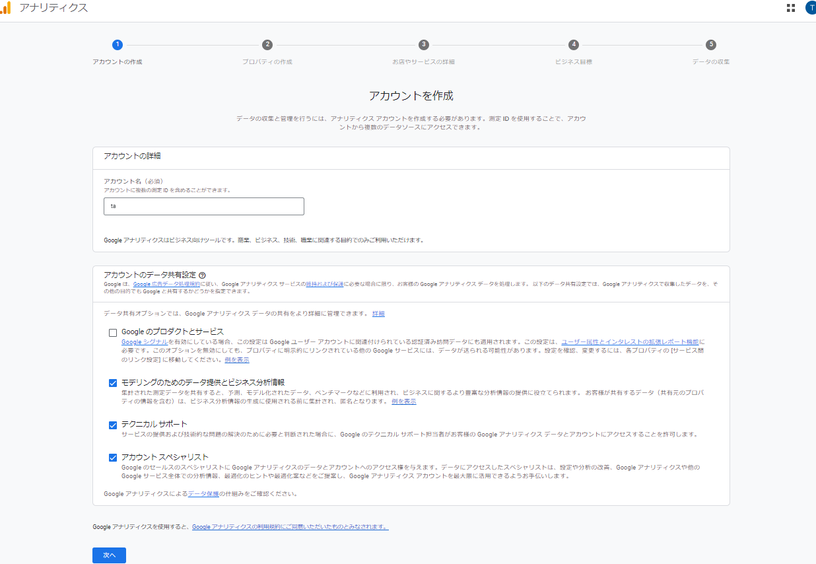Click the アカウントのデータ共有設定 heading text

(149, 275)
